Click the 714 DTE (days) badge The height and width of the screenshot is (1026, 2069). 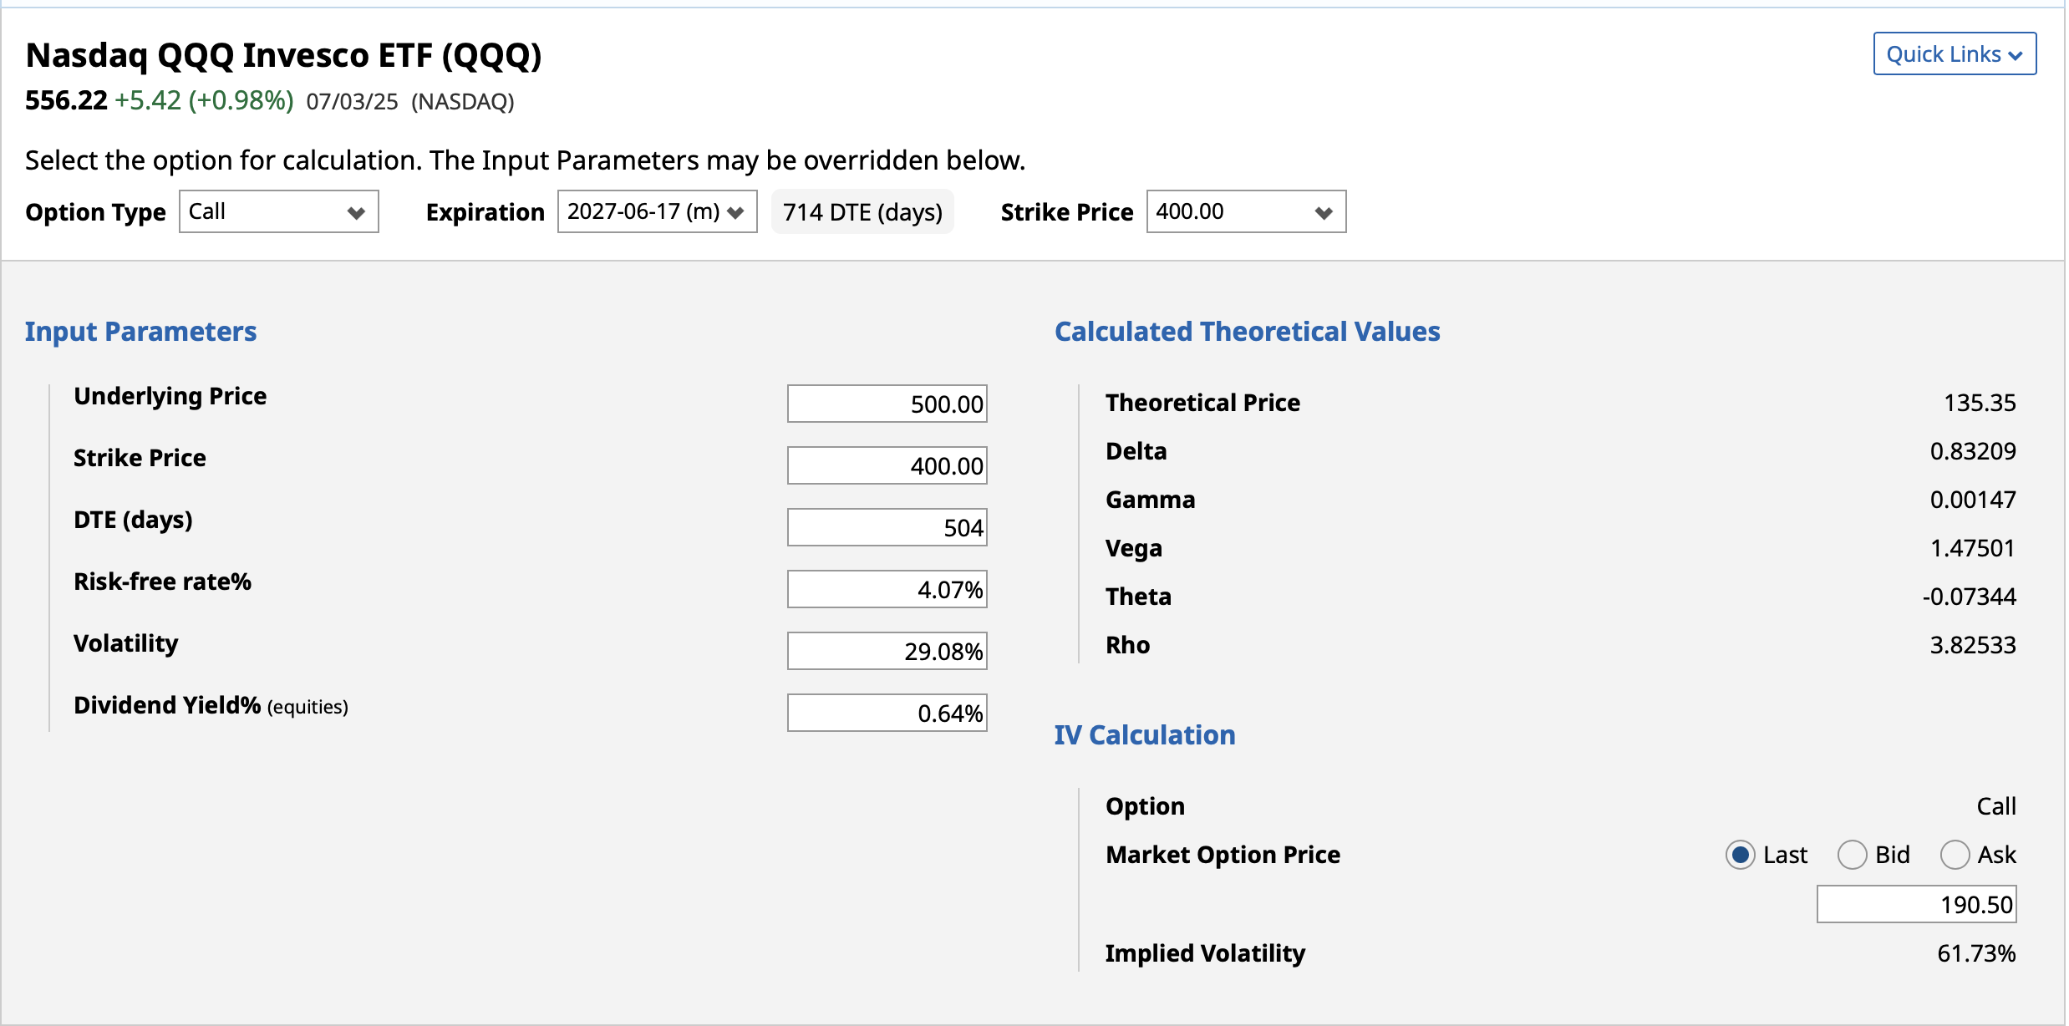coord(862,212)
